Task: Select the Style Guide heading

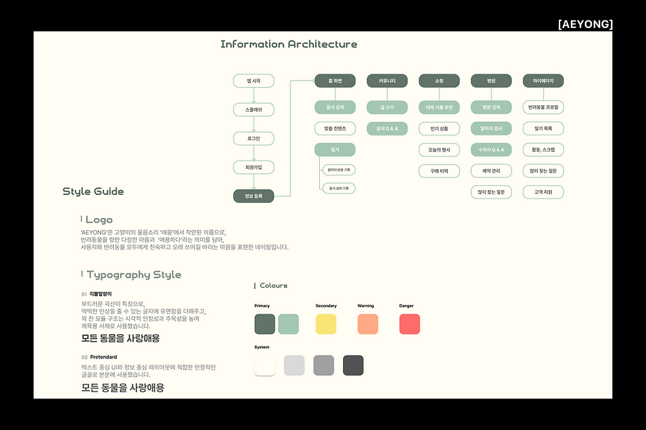Action: 93,192
